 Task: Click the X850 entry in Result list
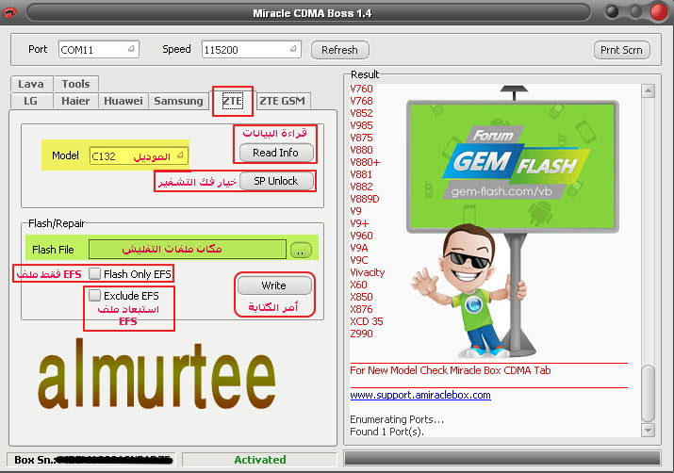(x=361, y=297)
